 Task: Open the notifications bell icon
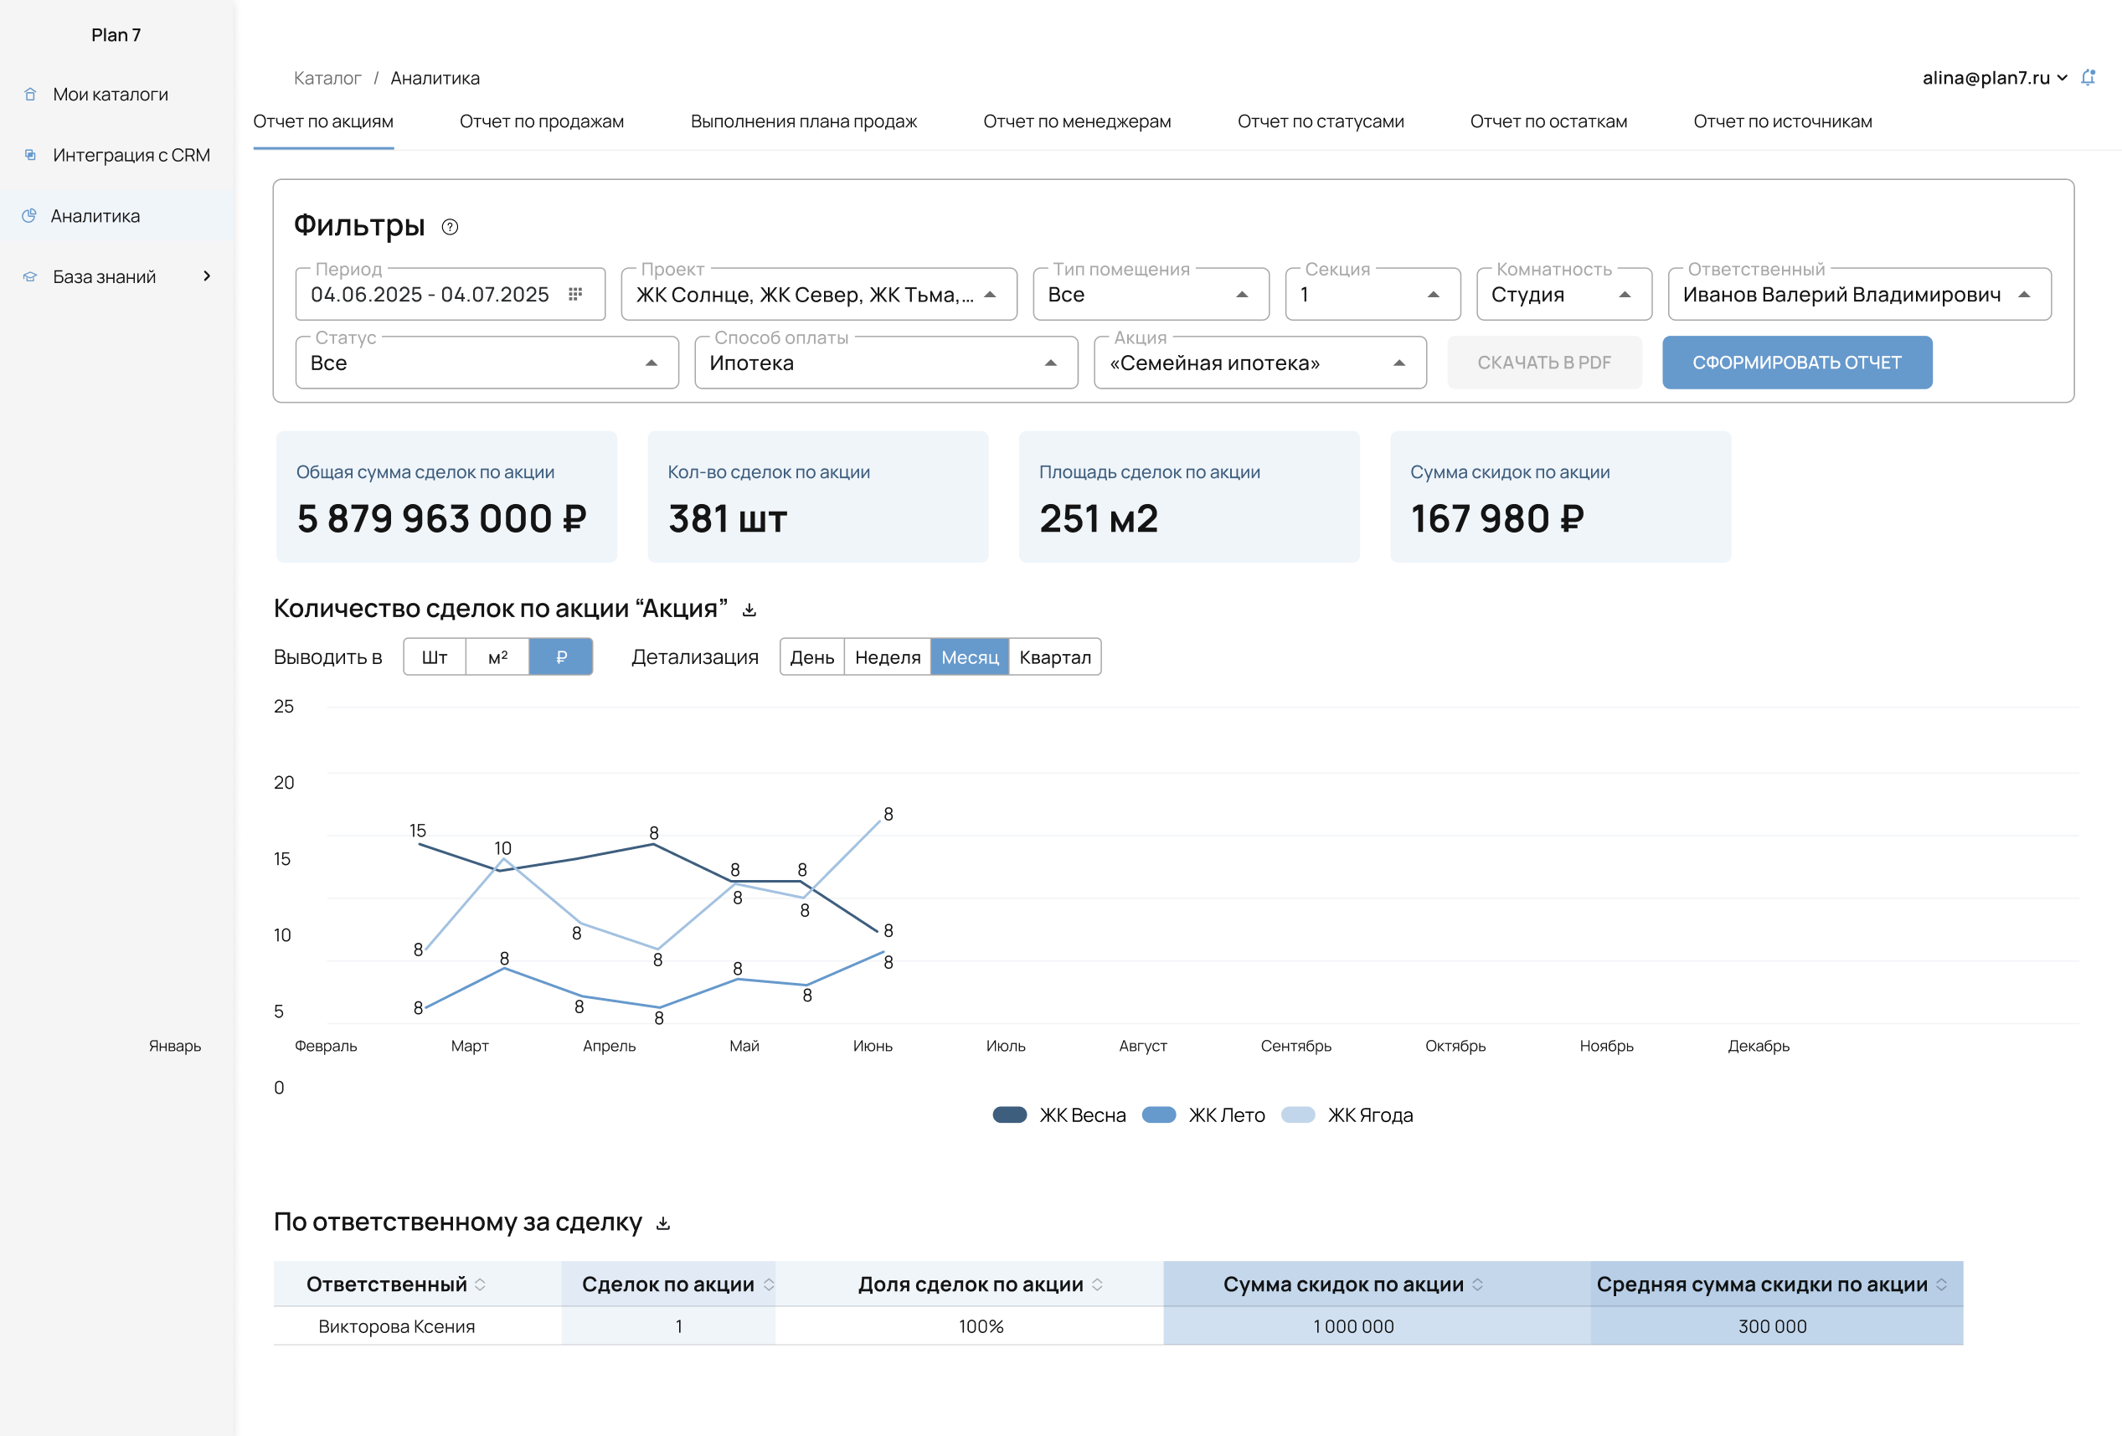pyautogui.click(x=2089, y=78)
